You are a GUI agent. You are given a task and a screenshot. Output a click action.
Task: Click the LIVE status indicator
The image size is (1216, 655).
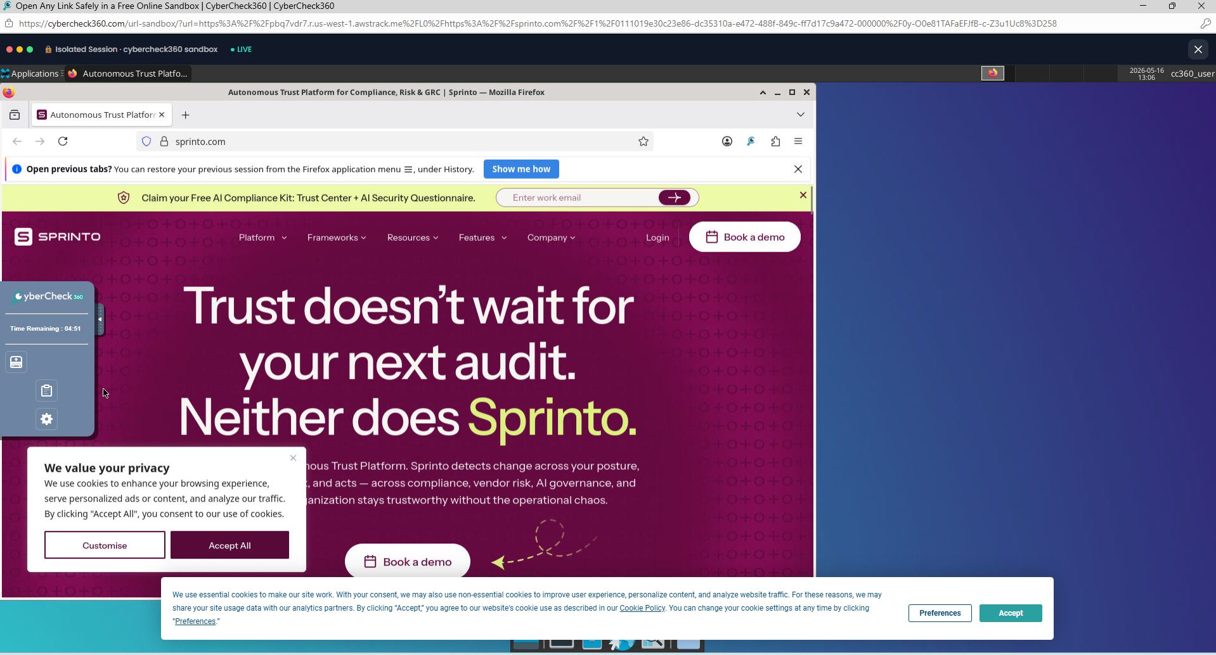point(242,49)
